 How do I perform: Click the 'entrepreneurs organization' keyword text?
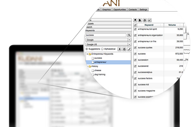150,35
